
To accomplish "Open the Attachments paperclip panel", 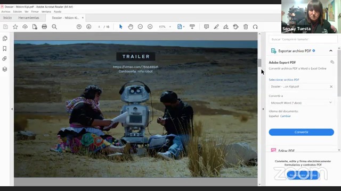I will pos(5,59).
